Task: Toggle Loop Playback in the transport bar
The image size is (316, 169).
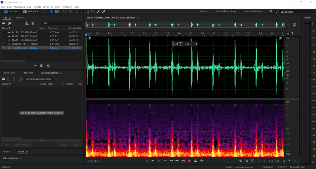Action: coord(195,161)
